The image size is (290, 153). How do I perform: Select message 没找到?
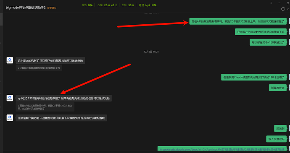point(280,128)
